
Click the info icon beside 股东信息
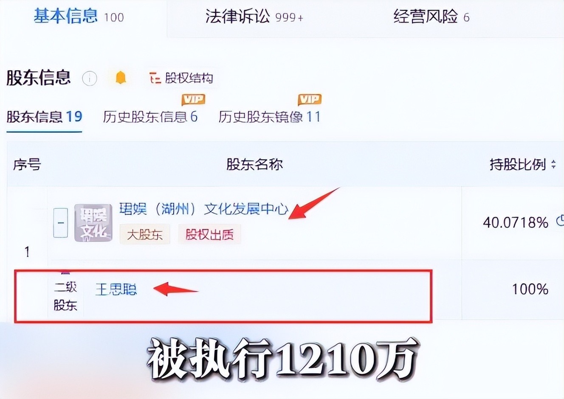pyautogui.click(x=89, y=78)
